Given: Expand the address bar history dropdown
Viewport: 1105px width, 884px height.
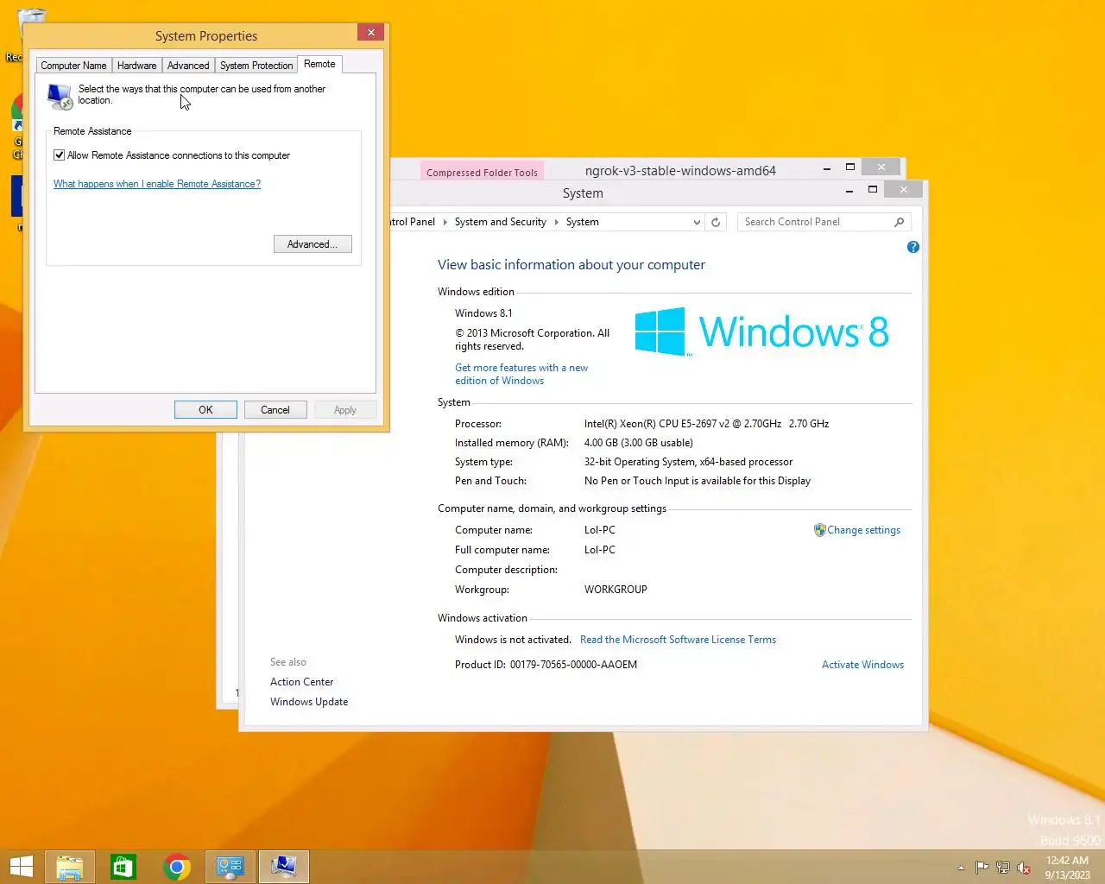Looking at the screenshot, I should click(697, 222).
